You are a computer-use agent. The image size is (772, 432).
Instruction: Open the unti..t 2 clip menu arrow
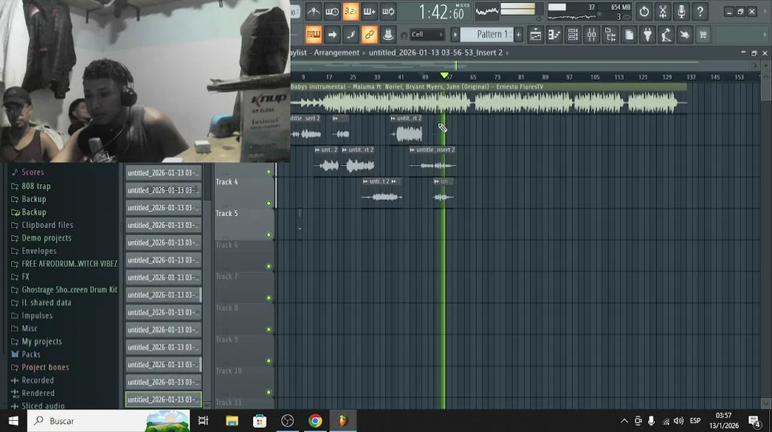(x=366, y=181)
